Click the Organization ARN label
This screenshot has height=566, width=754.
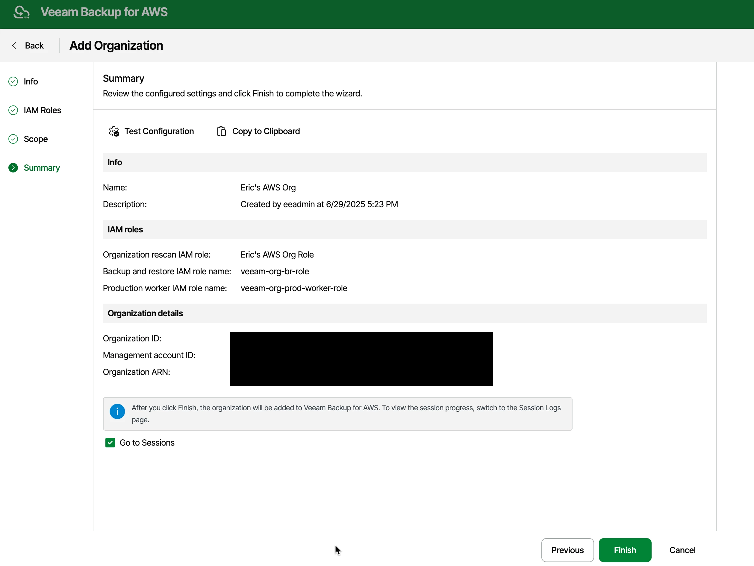[x=136, y=372]
